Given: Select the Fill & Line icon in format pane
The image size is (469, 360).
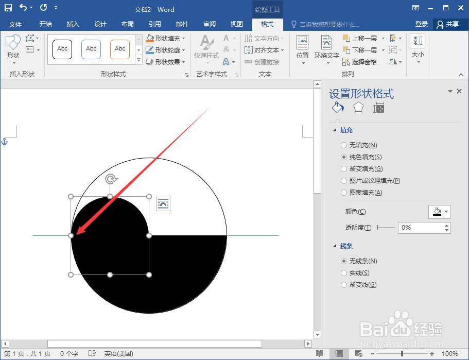Looking at the screenshot, I should click(337, 108).
